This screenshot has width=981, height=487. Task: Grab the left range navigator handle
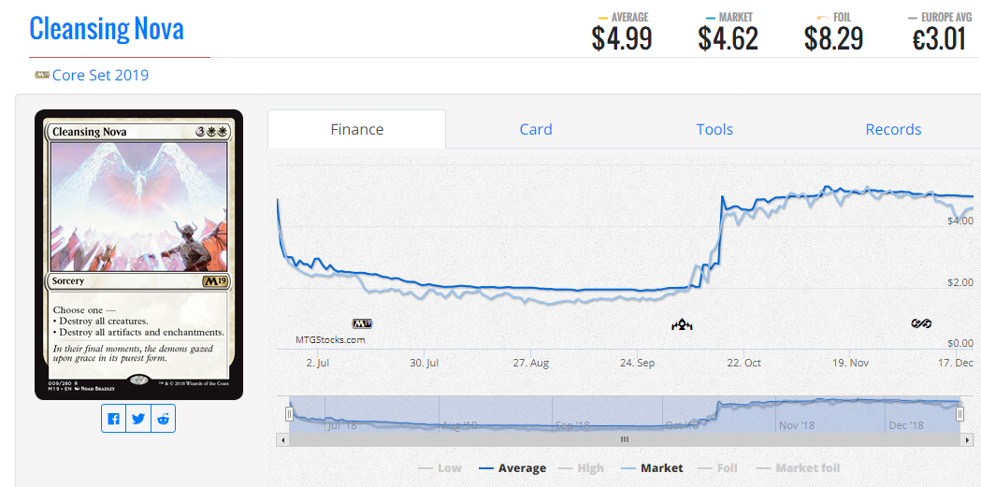[x=289, y=414]
